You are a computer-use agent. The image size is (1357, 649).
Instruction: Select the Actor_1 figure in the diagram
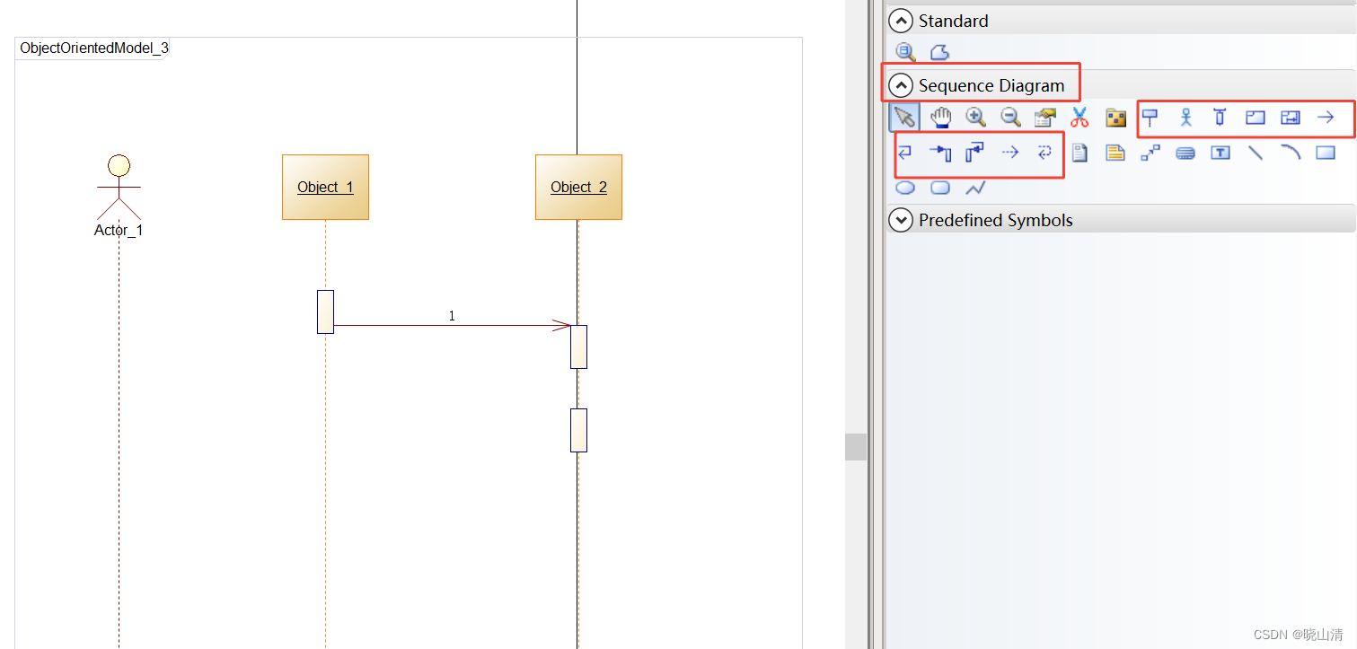[x=119, y=187]
